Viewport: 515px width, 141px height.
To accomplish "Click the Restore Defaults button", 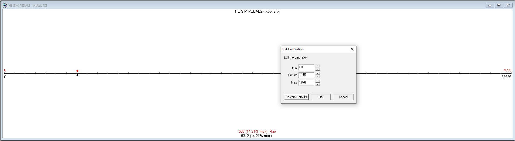I will pos(296,97).
